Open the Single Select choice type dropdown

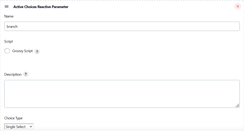[x=19, y=127]
